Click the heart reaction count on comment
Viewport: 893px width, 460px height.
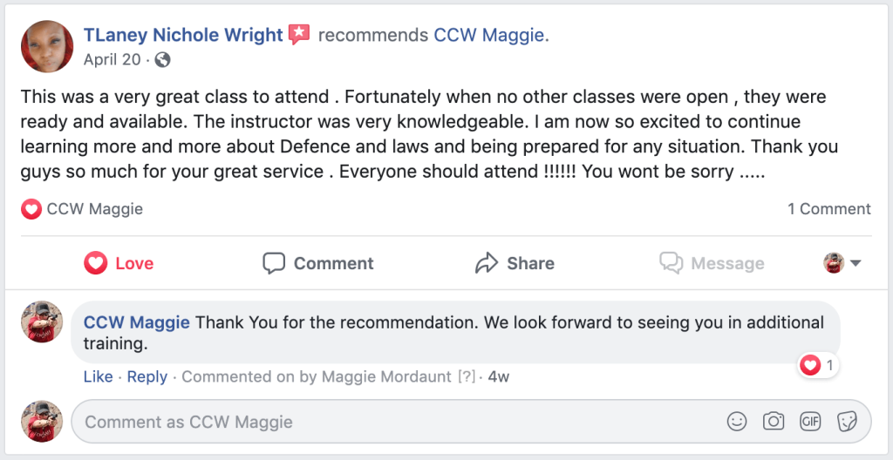click(x=818, y=366)
